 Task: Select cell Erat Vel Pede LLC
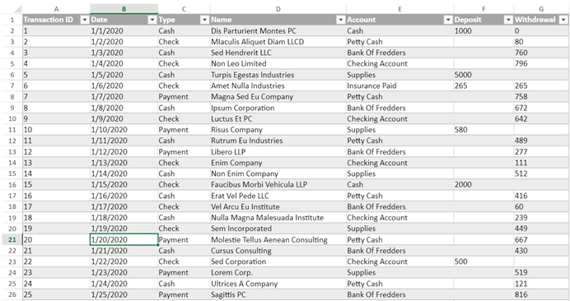(x=278, y=196)
